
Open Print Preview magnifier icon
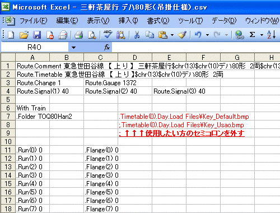point(92,35)
